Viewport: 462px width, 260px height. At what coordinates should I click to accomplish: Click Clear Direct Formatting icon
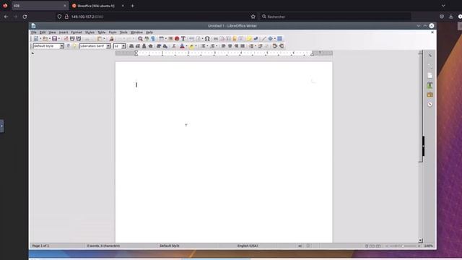[174, 46]
